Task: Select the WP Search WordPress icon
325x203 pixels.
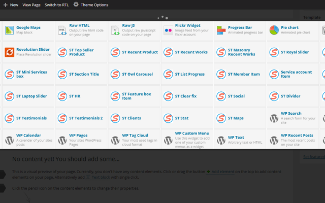Action: pos(274,118)
